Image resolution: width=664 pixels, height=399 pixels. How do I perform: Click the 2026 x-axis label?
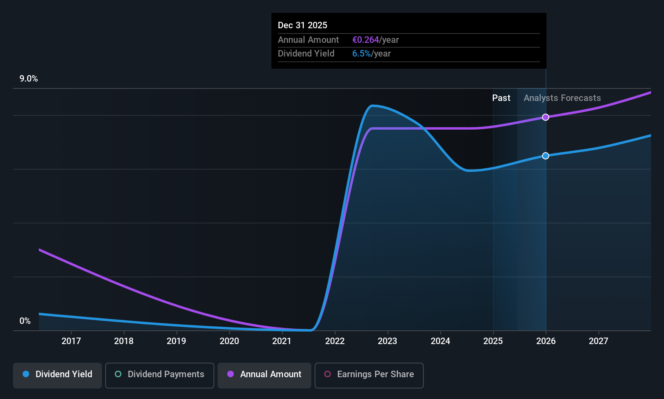click(x=546, y=341)
